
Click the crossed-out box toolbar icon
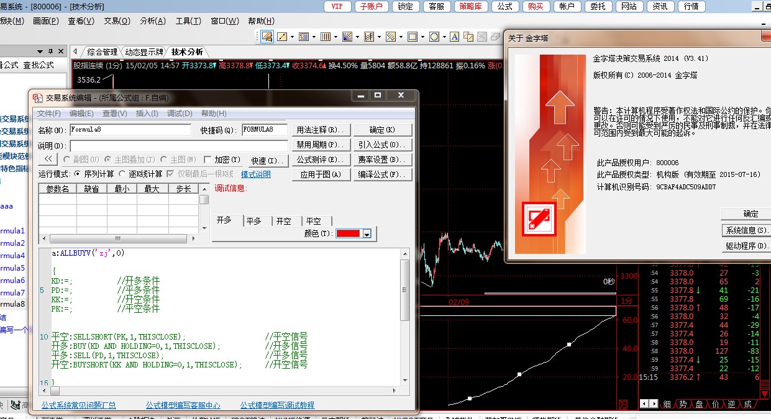click(482, 37)
